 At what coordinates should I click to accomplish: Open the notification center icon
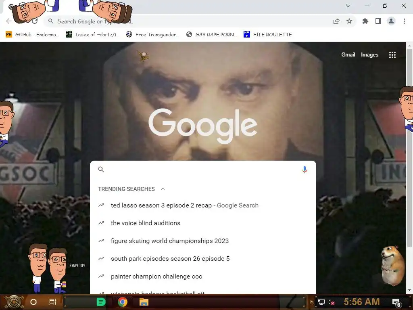(396, 303)
